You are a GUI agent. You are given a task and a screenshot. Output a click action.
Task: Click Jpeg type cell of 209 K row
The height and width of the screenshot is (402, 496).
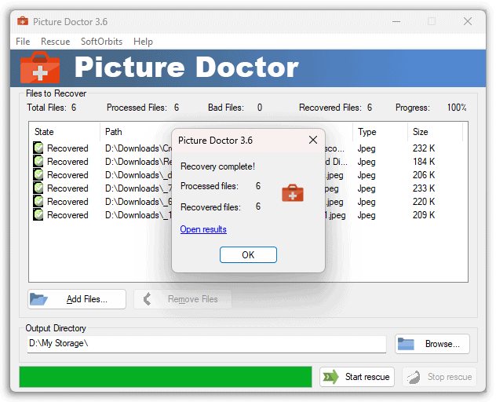pyautogui.click(x=367, y=215)
